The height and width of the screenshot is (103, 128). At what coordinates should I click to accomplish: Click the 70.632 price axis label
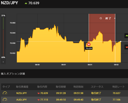tap(13, 53)
